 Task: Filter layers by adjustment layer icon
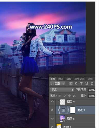pos(76,83)
